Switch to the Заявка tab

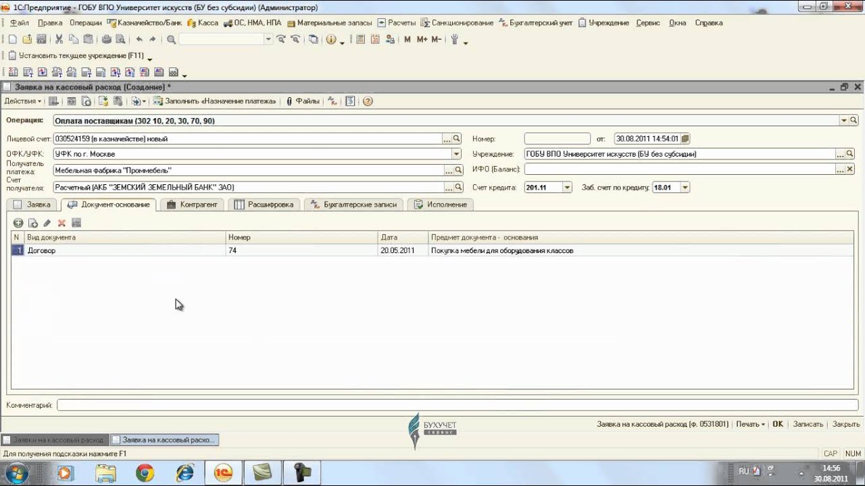32,204
